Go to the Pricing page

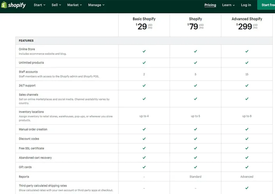(x=210, y=5)
